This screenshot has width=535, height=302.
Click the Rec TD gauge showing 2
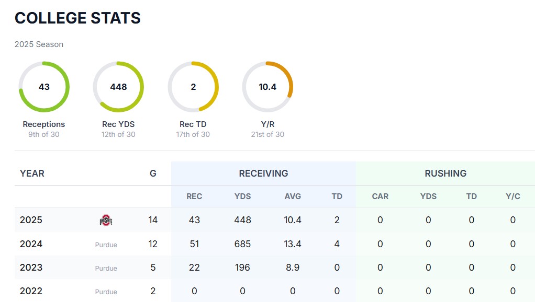click(x=193, y=87)
